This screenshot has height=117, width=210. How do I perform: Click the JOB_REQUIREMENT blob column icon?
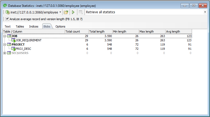(13, 40)
